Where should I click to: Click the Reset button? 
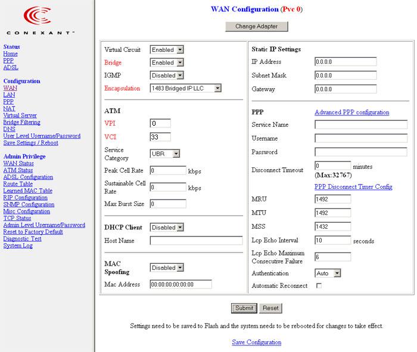point(270,308)
